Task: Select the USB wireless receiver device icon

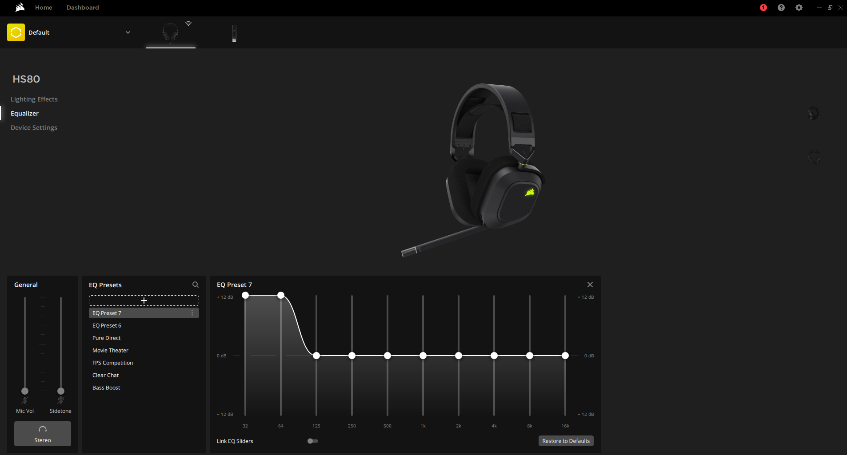Action: click(234, 33)
